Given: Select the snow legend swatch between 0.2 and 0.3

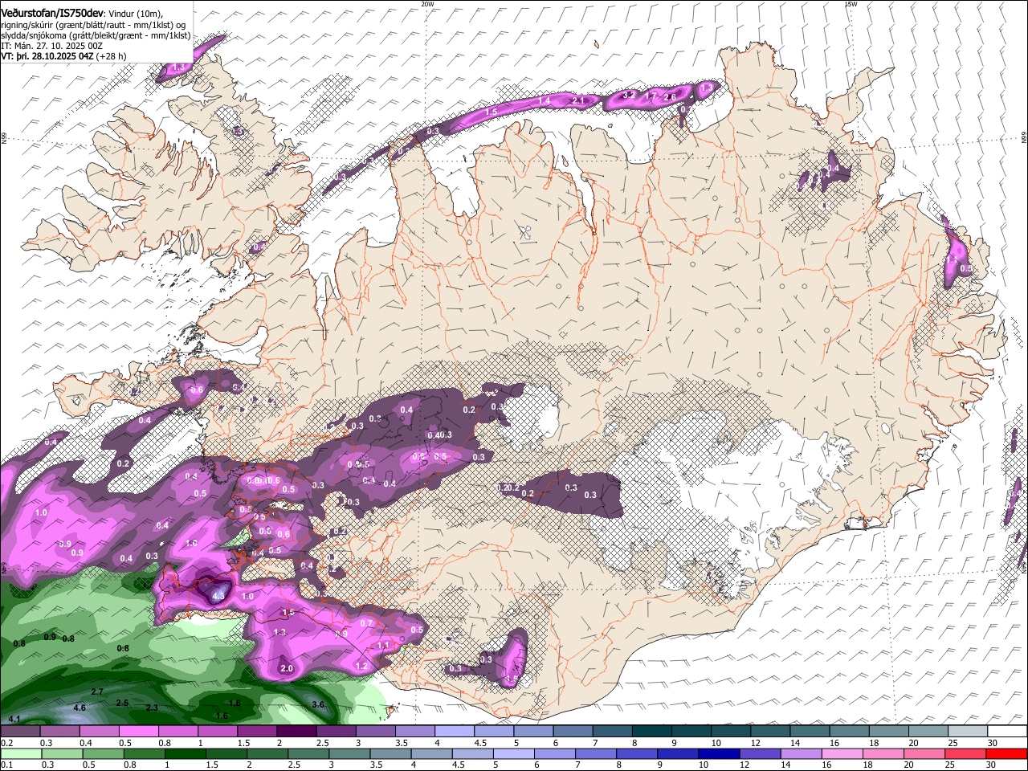Looking at the screenshot, I should 20,731.
